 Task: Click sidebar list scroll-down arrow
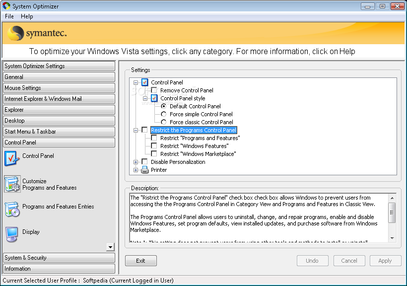110,247
